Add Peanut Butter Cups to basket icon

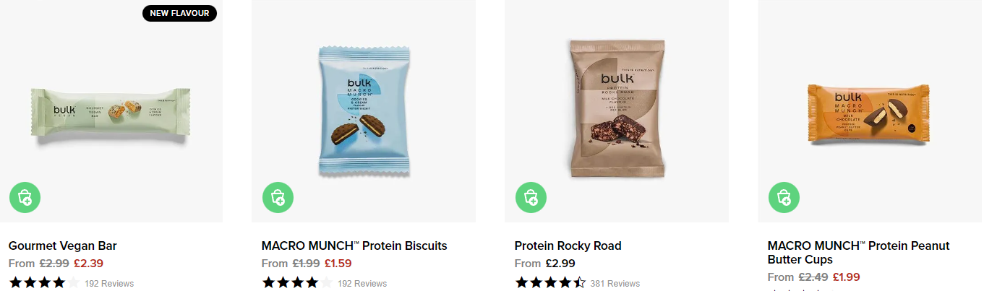[784, 197]
